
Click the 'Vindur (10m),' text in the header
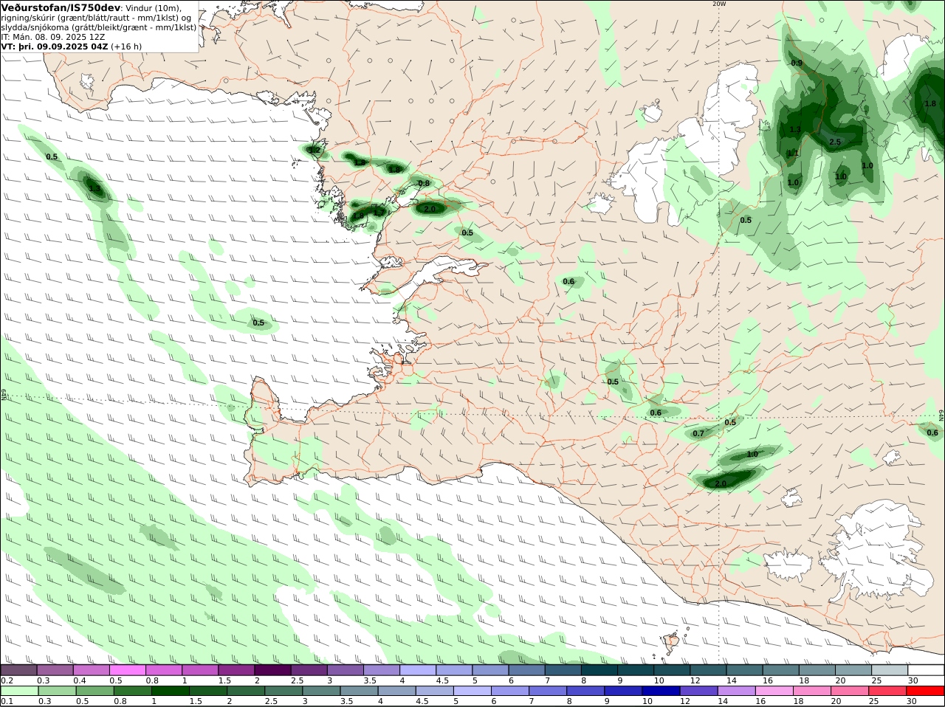click(x=154, y=8)
